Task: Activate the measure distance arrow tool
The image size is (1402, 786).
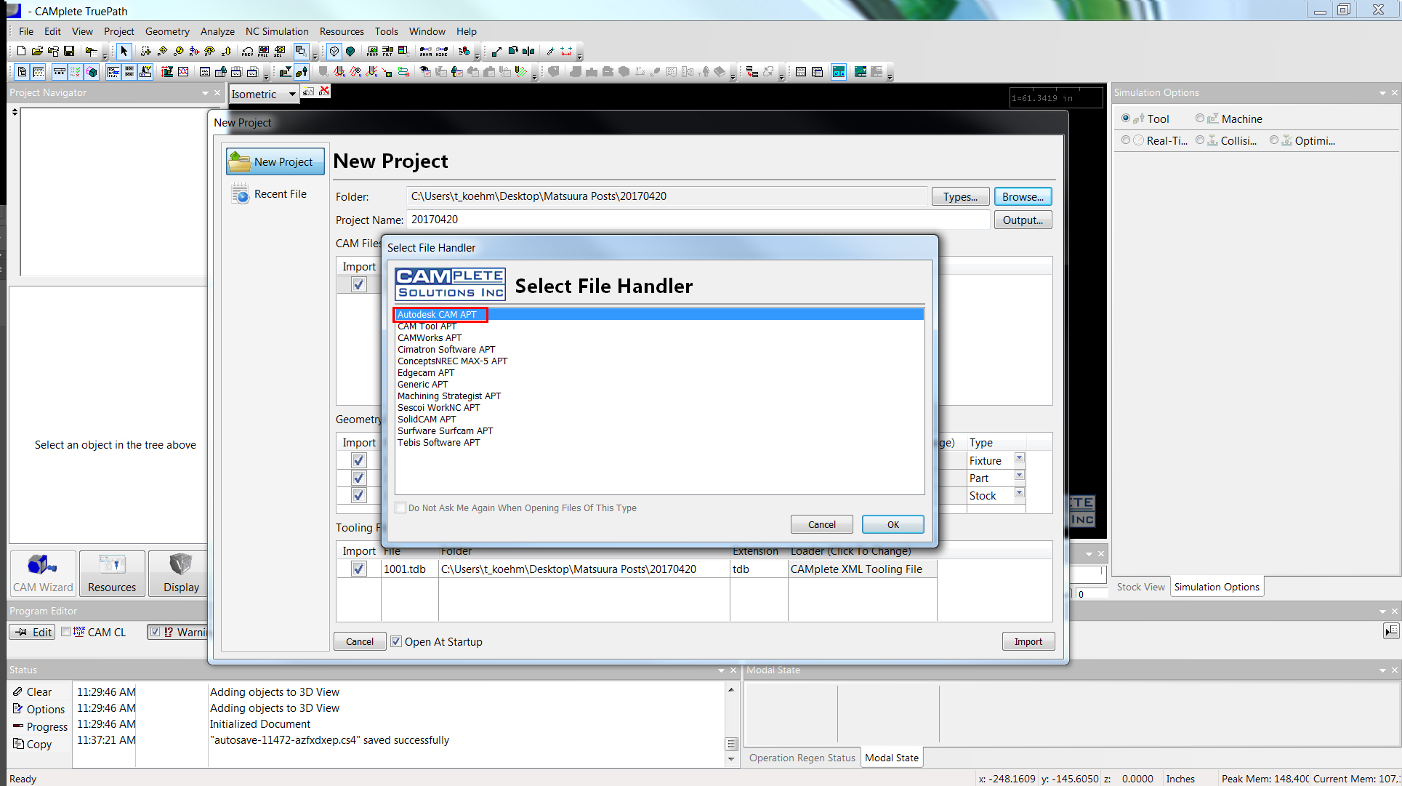Action: click(x=497, y=51)
